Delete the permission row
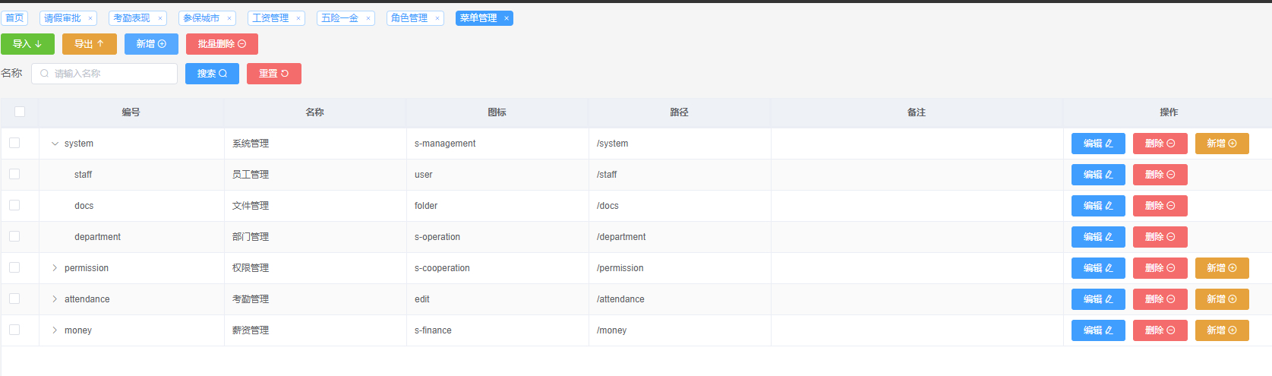This screenshot has width=1272, height=376. [x=1160, y=268]
